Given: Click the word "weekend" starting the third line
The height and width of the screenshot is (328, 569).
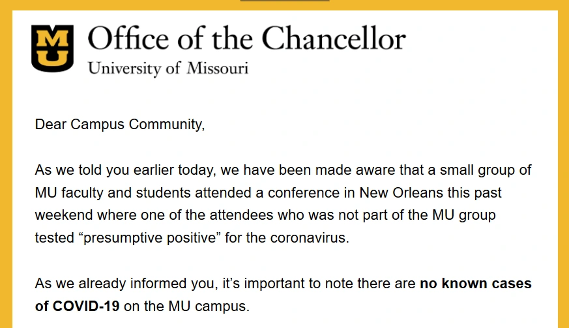Looking at the screenshot, I should (63, 215).
